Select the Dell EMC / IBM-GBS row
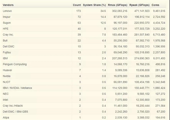The height and width of the screenshot is (120, 170). click(x=14, y=111)
